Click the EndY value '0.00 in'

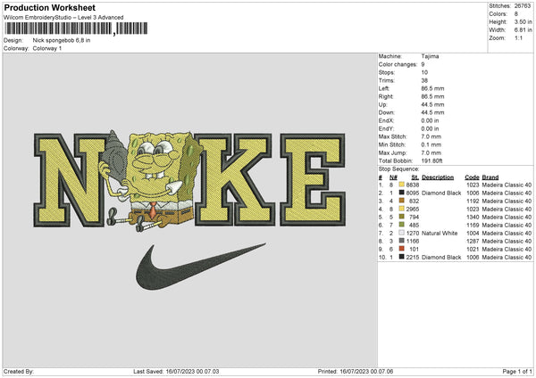coord(430,128)
